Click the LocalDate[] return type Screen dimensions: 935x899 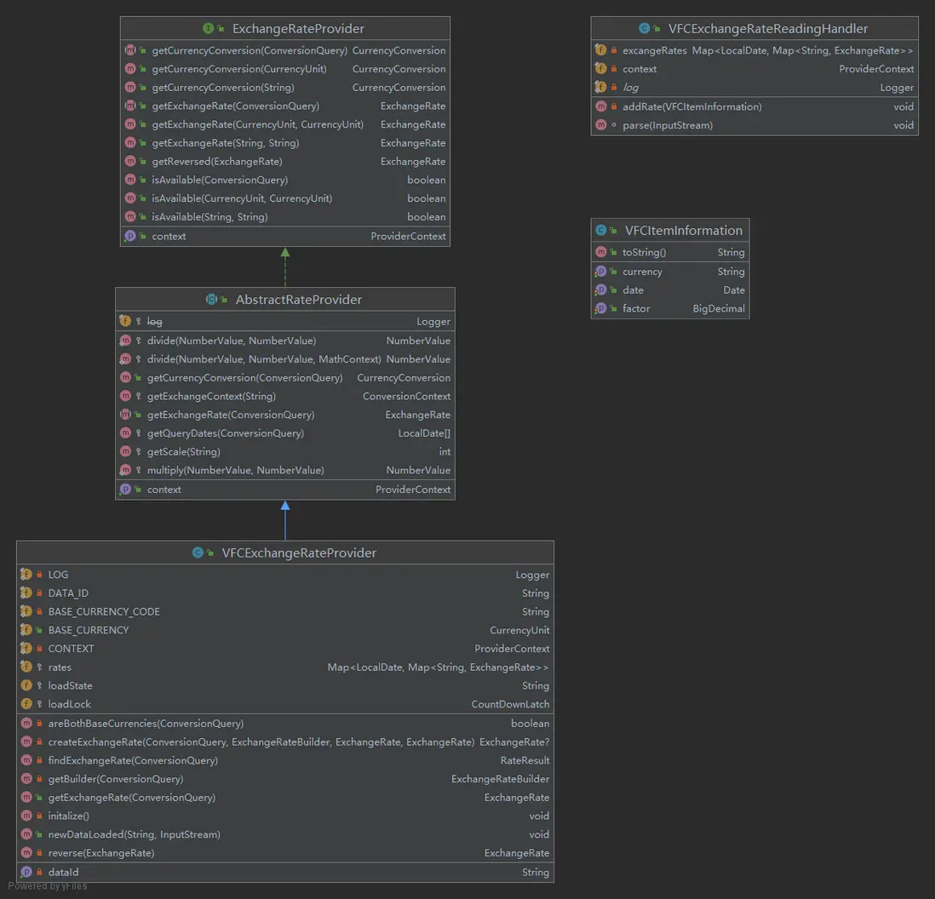click(x=424, y=432)
